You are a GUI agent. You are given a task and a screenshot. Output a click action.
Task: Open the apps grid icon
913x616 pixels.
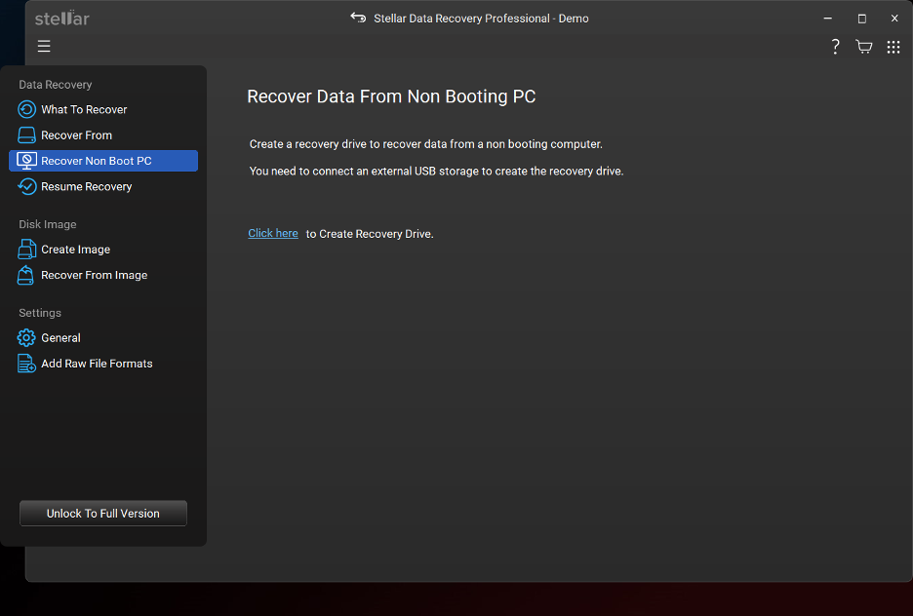tap(893, 47)
